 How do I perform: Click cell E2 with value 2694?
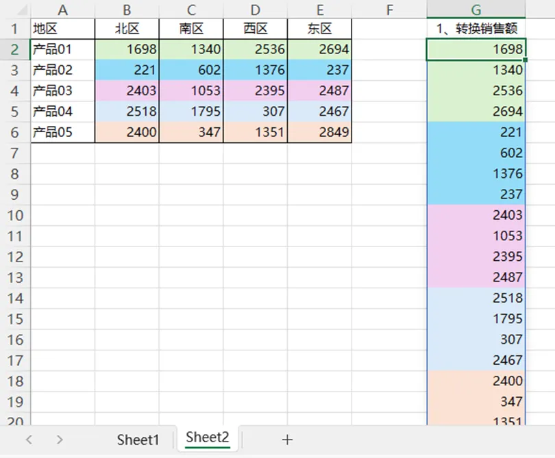(319, 49)
